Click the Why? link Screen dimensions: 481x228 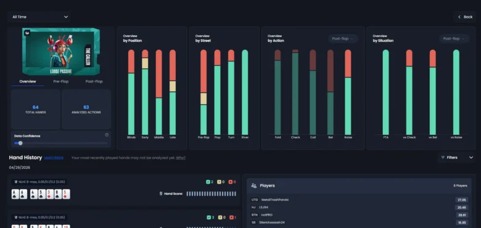pos(181,158)
